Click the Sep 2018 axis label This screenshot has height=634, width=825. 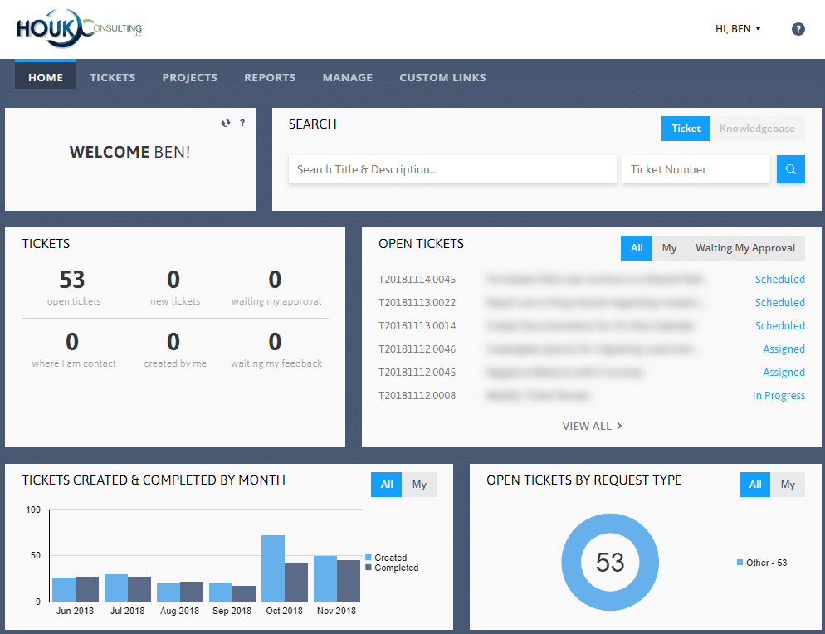point(232,611)
